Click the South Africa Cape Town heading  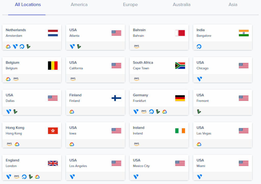pos(143,62)
